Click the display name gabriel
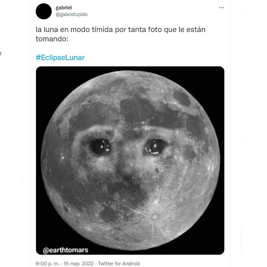This screenshot has height=267, width=267. click(x=63, y=8)
